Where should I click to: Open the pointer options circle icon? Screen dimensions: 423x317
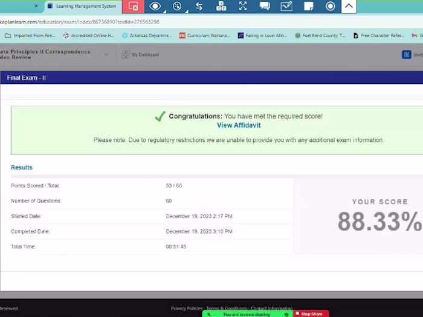pos(177,6)
